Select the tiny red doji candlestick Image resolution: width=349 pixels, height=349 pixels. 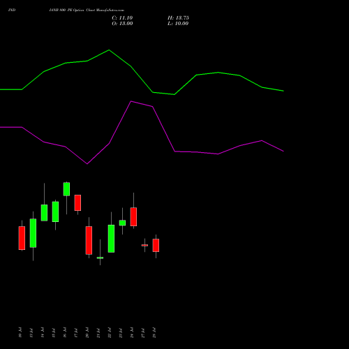[144, 245]
